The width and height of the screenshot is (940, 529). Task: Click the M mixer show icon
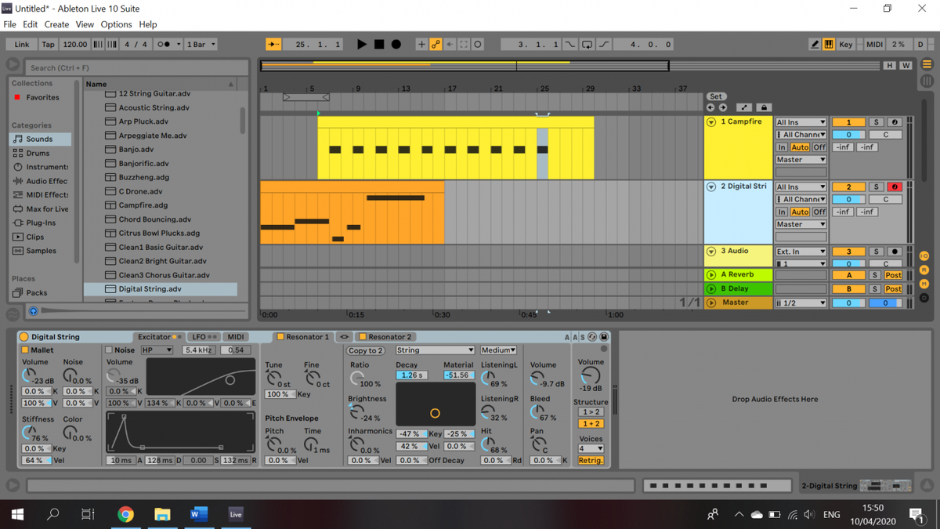tap(924, 284)
